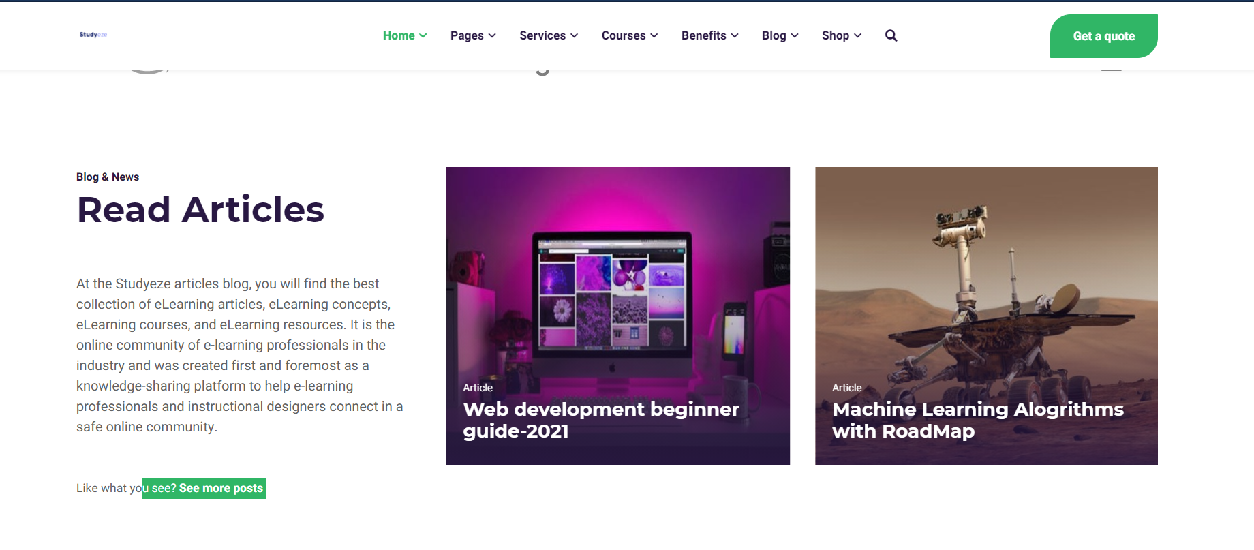Expand the Home dropdown chevron

(423, 36)
